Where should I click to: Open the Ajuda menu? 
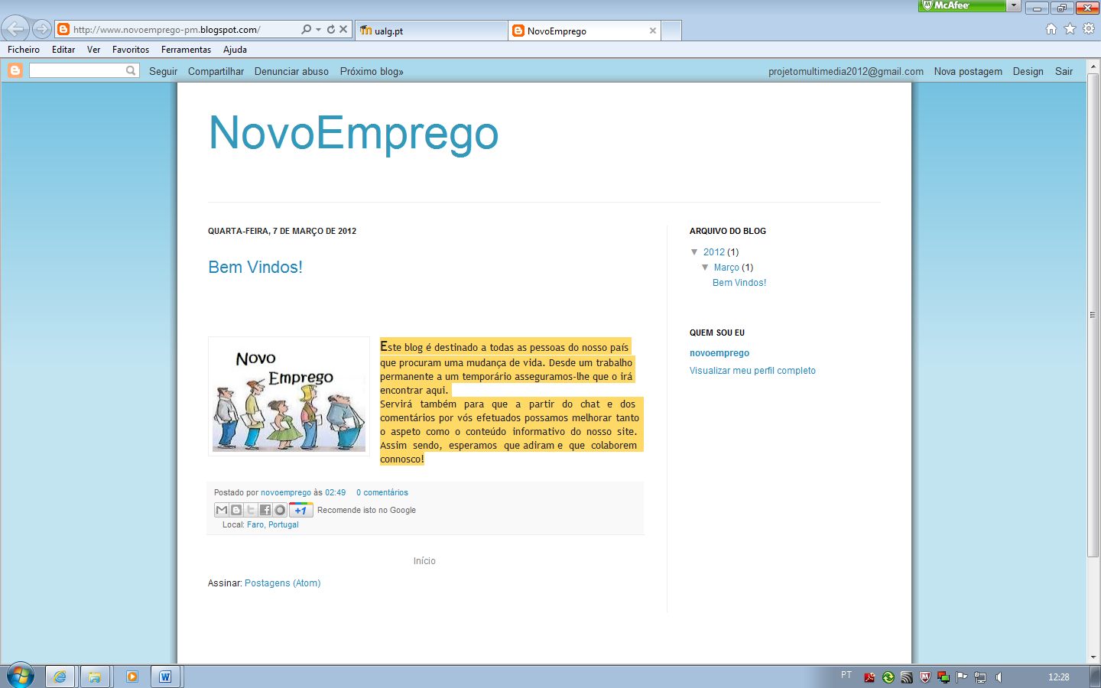click(235, 50)
